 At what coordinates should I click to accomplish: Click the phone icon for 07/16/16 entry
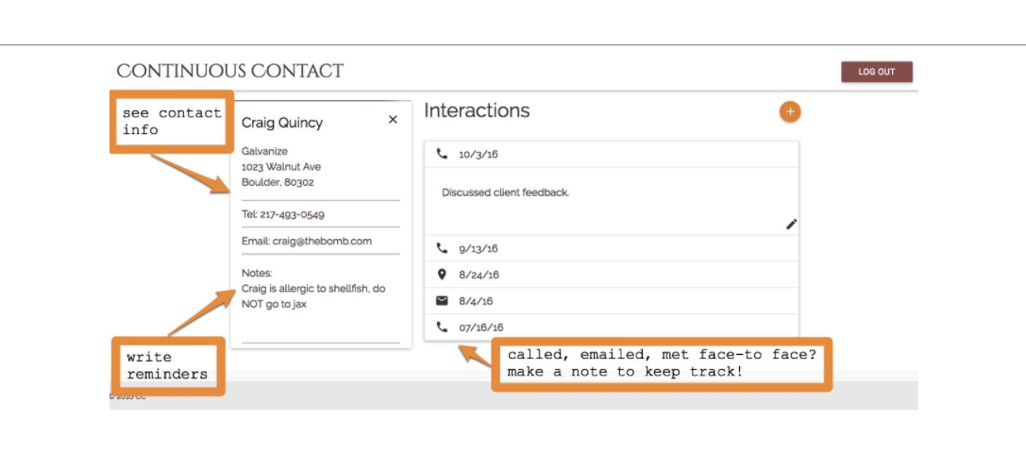(442, 327)
